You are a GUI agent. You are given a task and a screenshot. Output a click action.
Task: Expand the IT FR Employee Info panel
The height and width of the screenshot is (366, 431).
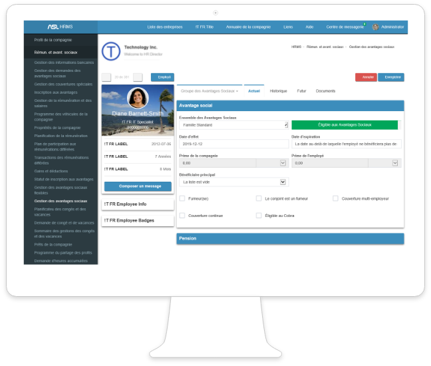tap(138, 204)
